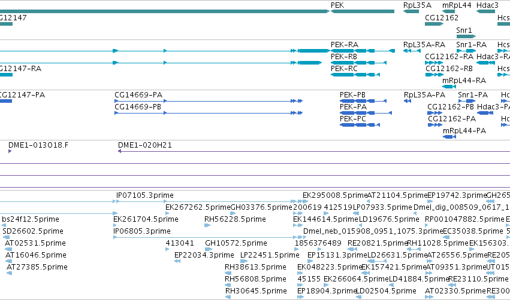Open the EP22034.3prime EST label
The image size is (510, 300).
click(x=204, y=255)
